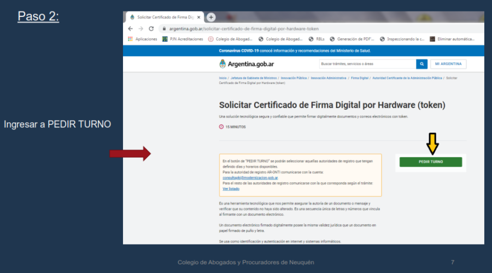Open first Colegio de Abogad... bookmark
This screenshot has width=492, height=273.
(x=230, y=39)
